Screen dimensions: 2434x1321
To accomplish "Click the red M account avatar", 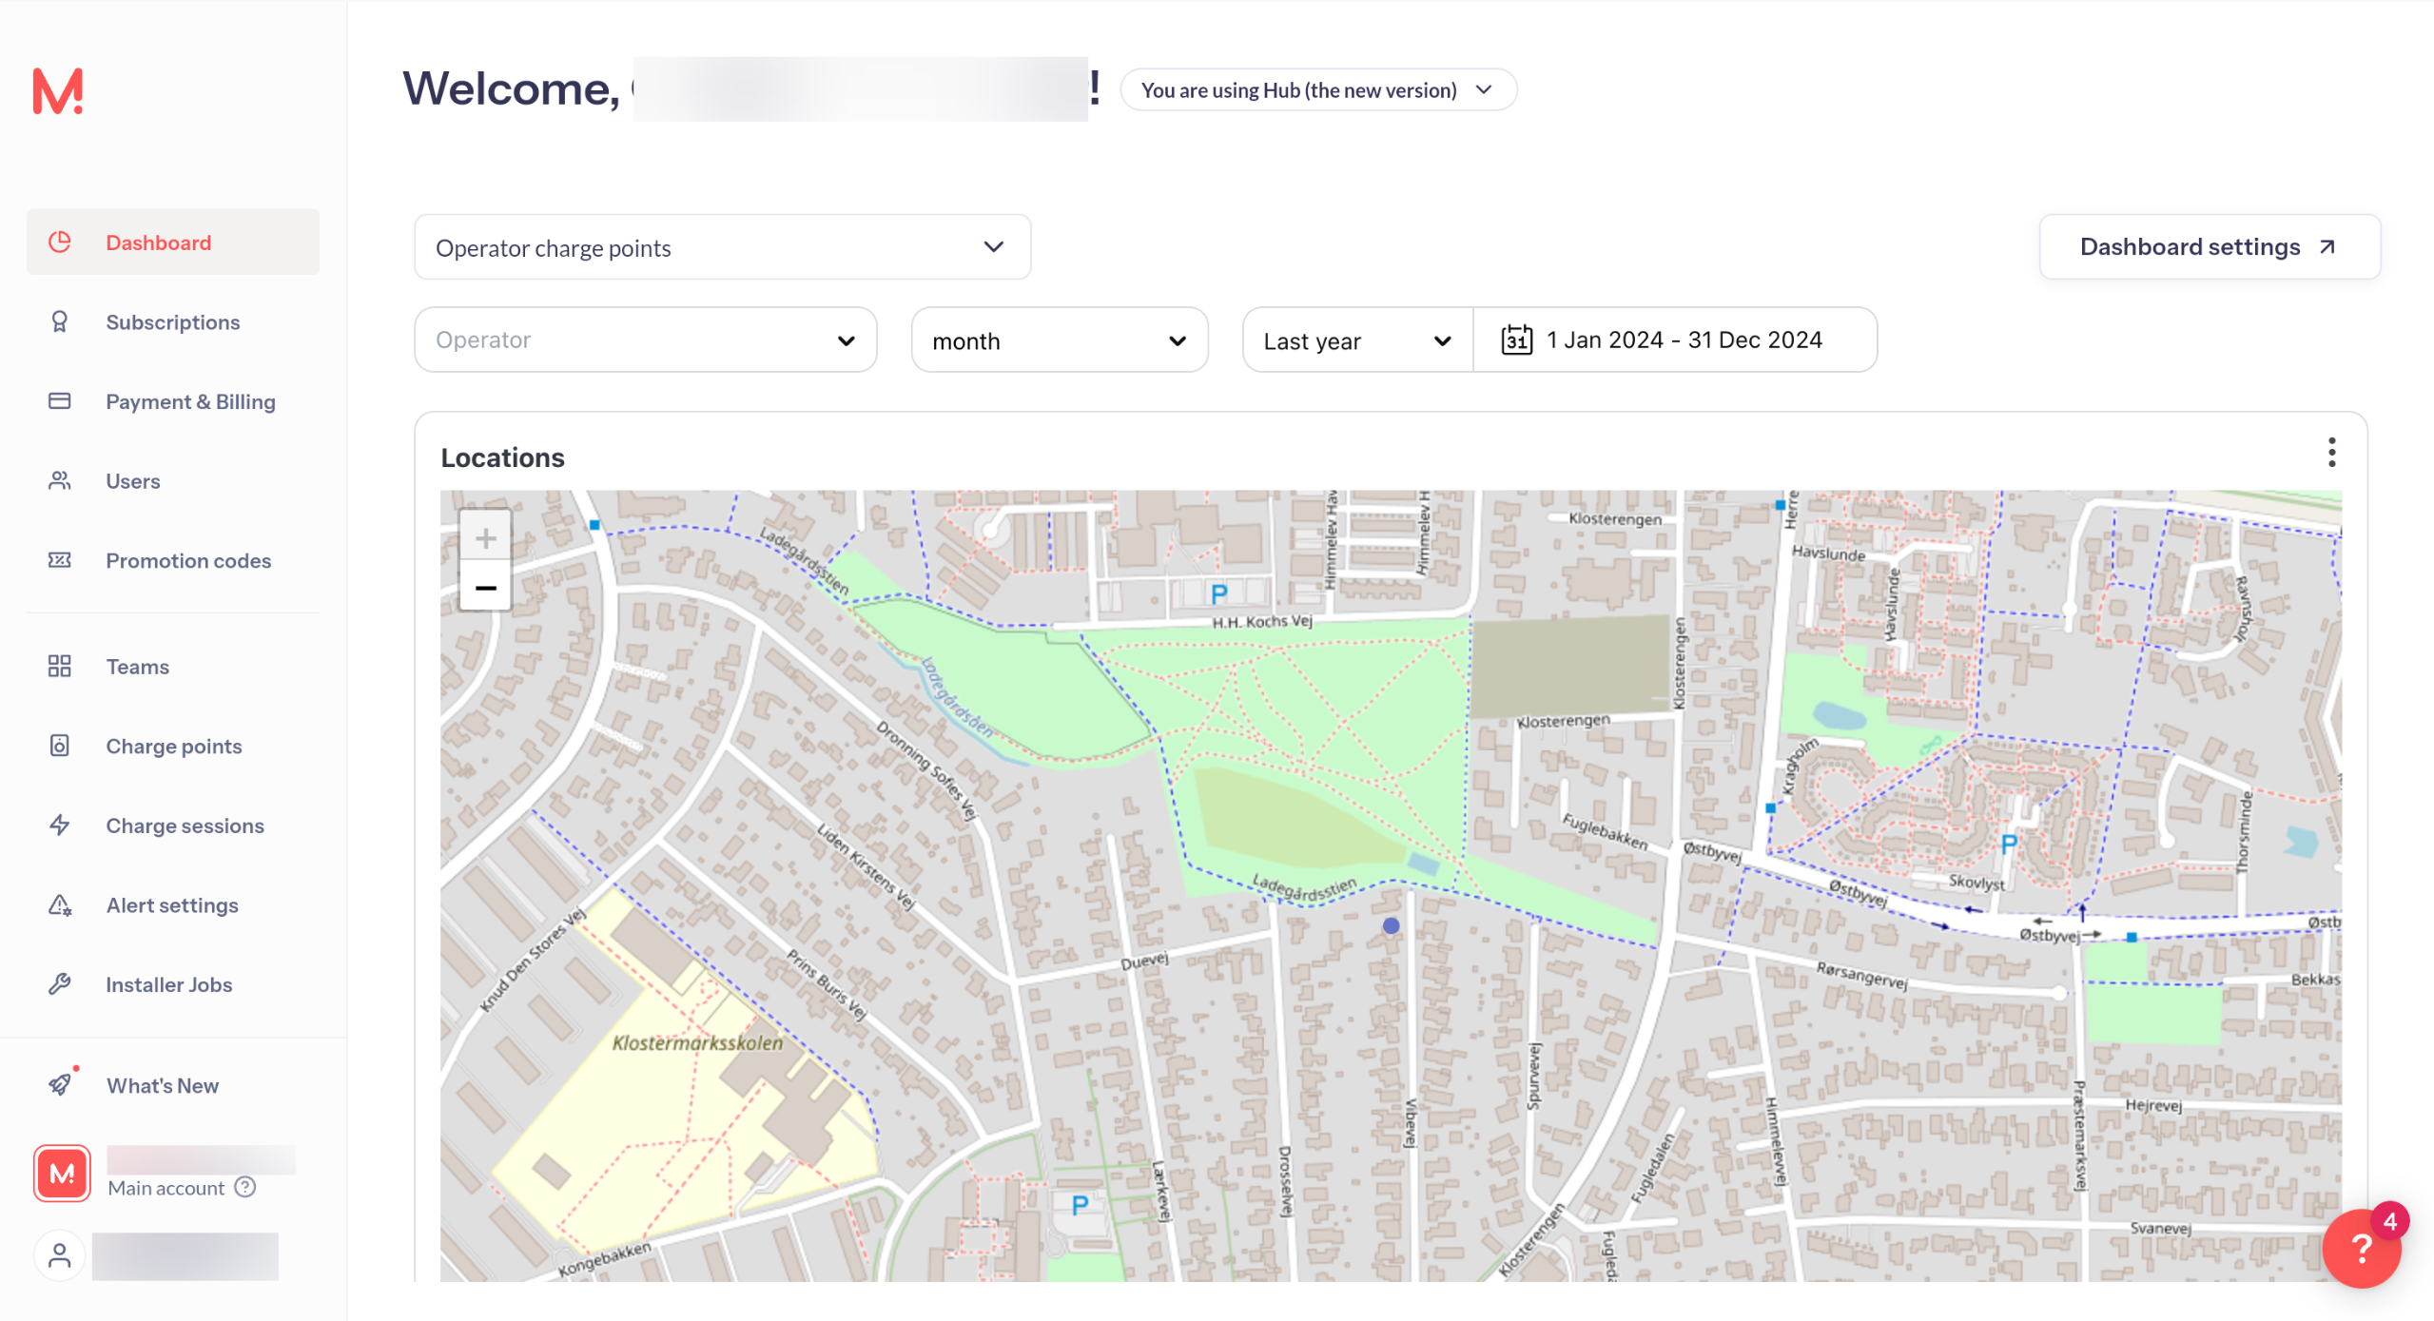I will coord(62,1173).
